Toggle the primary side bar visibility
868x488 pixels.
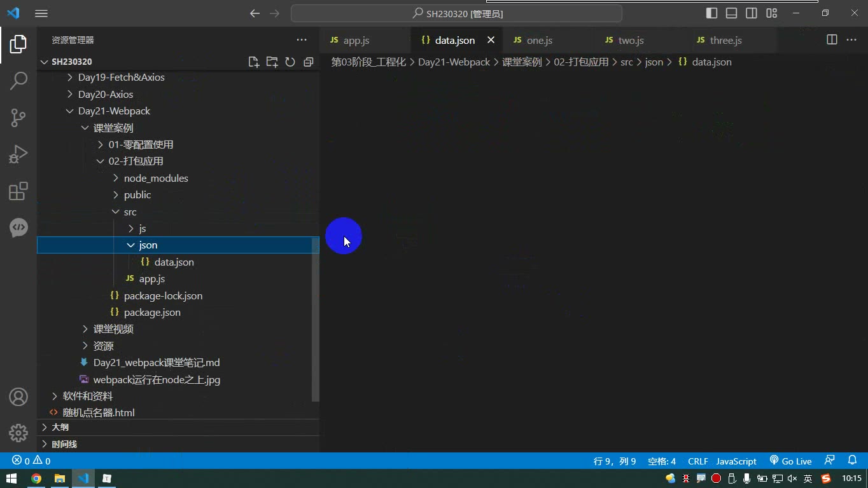[x=712, y=13]
